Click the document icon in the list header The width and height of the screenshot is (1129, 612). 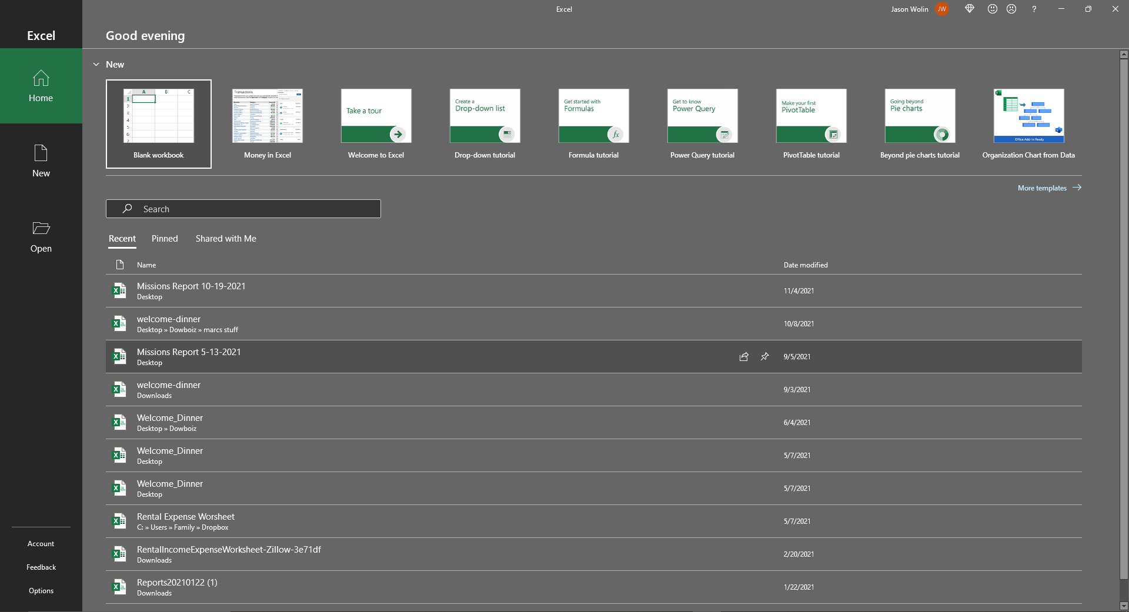pos(120,265)
